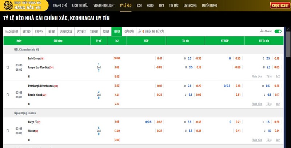The height and width of the screenshot is (148, 291).
Task: Click the Pittsburgh Riverhounds team name
Action: click(41, 86)
